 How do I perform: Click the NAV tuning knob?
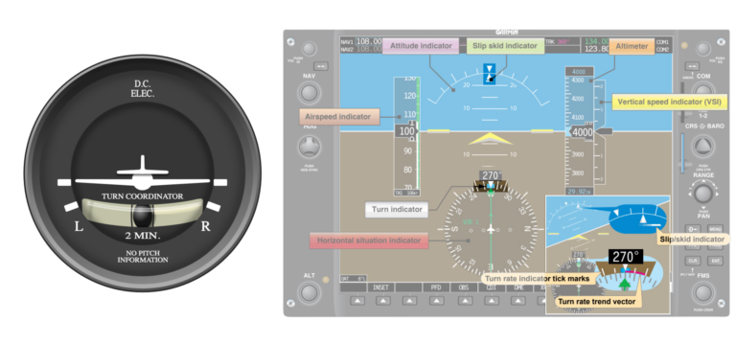pos(309,92)
